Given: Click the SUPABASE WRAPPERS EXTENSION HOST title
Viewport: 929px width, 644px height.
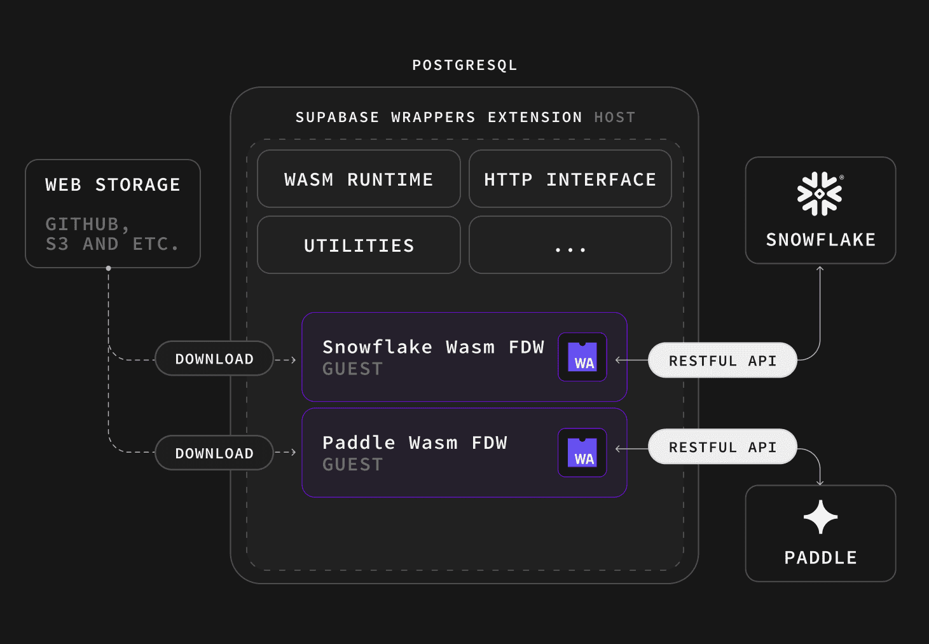Looking at the screenshot, I should [x=465, y=116].
